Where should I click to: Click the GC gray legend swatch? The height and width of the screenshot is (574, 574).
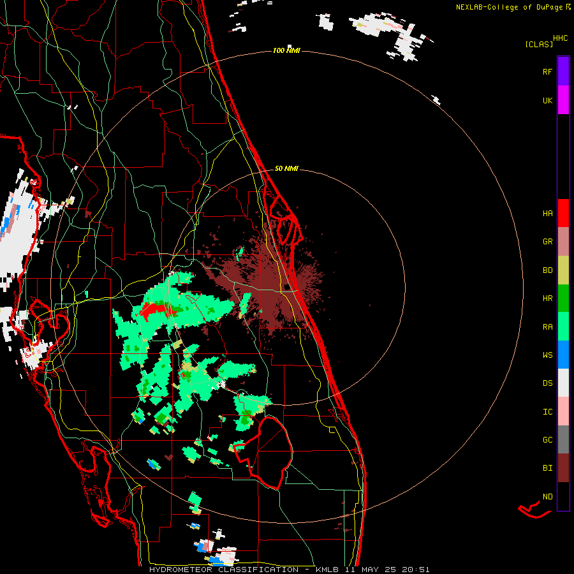pyautogui.click(x=563, y=439)
